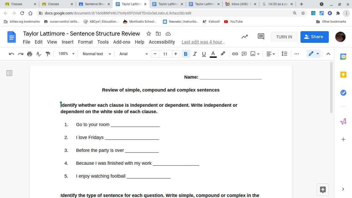Insert a link with chain icon
352x198 pixels.
coord(235,54)
